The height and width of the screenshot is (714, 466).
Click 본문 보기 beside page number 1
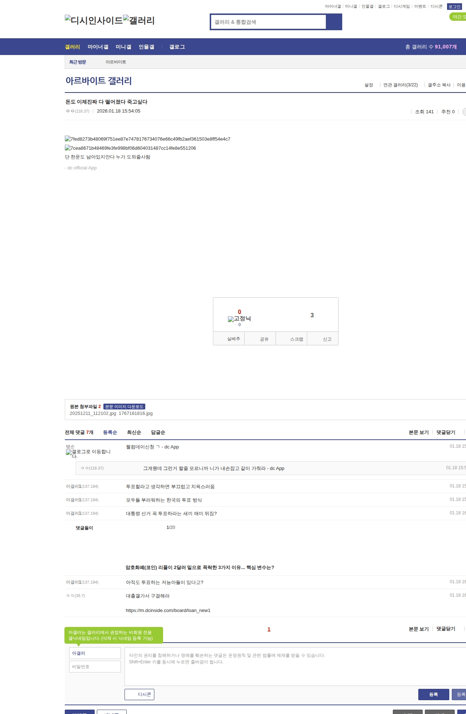click(x=419, y=629)
